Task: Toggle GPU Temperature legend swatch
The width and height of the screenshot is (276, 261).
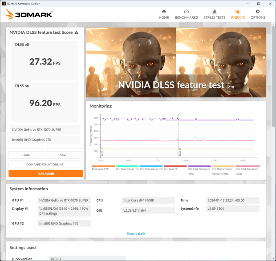Action: point(151,166)
